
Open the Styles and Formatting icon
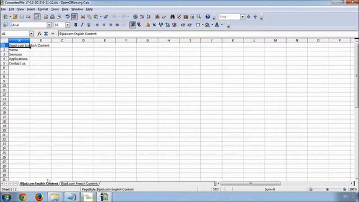click(x=6, y=25)
